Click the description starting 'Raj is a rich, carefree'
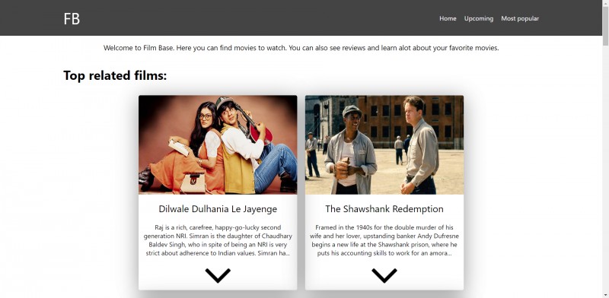Screen dimensions: 609x298 coord(218,240)
